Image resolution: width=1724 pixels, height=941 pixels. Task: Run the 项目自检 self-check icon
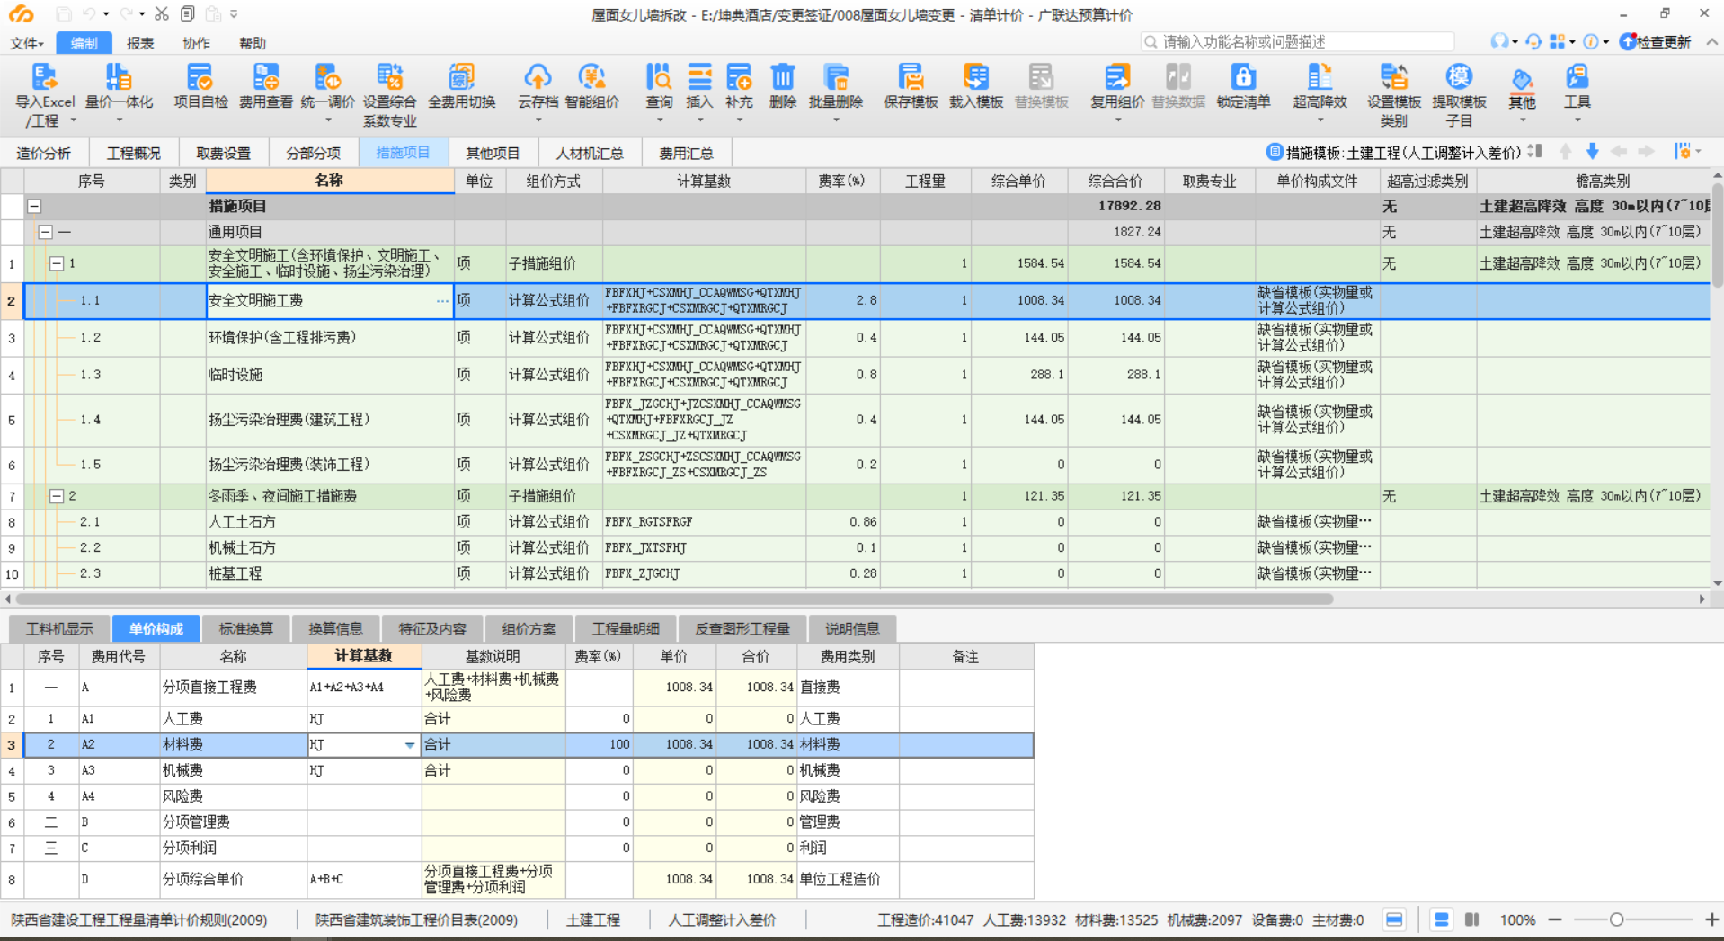(200, 77)
